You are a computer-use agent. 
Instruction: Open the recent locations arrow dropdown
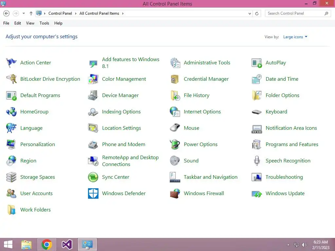tap(24, 13)
